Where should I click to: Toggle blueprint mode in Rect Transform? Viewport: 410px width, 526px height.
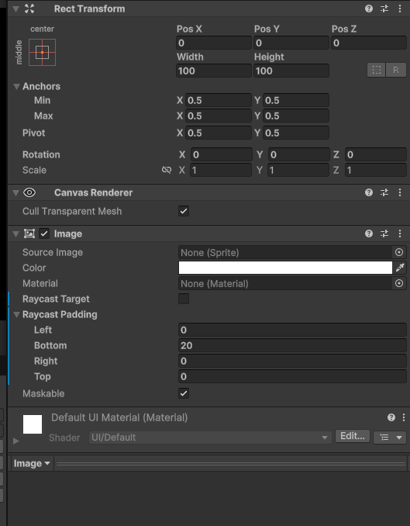[x=377, y=70]
